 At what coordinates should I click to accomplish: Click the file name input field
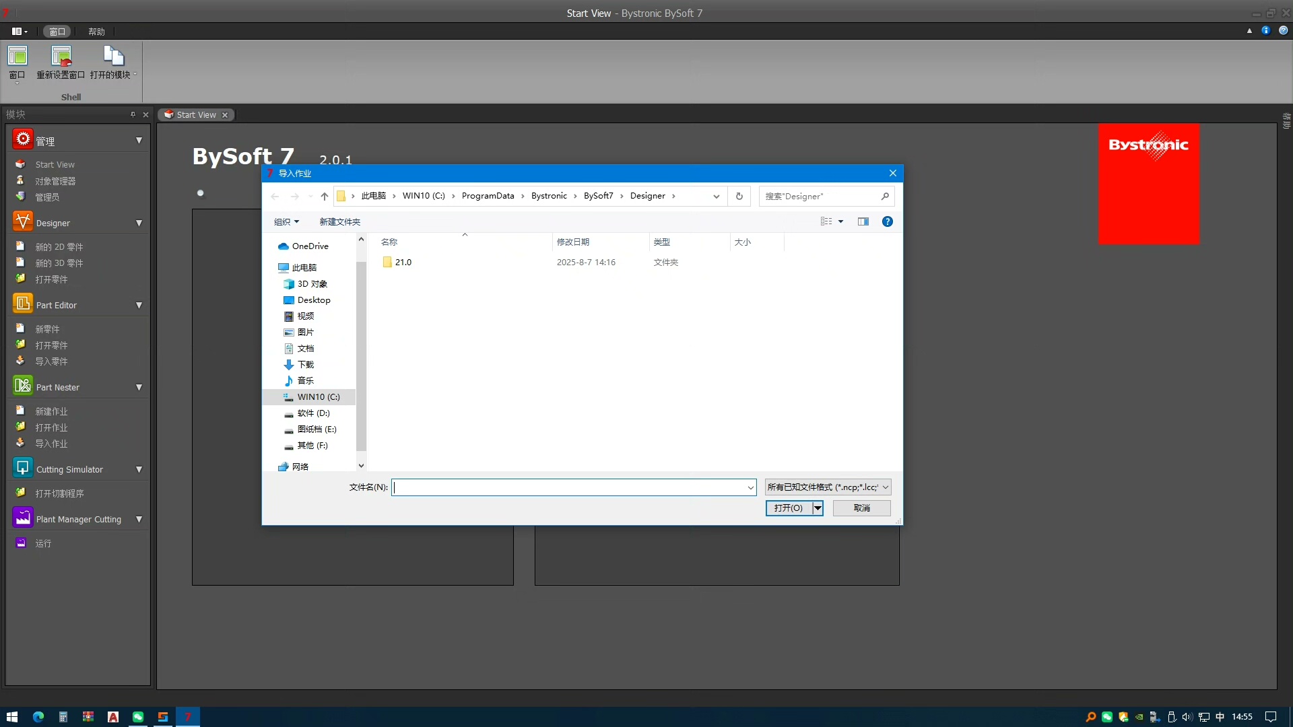click(x=569, y=487)
